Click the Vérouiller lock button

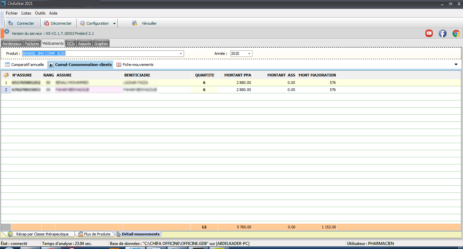(145, 23)
